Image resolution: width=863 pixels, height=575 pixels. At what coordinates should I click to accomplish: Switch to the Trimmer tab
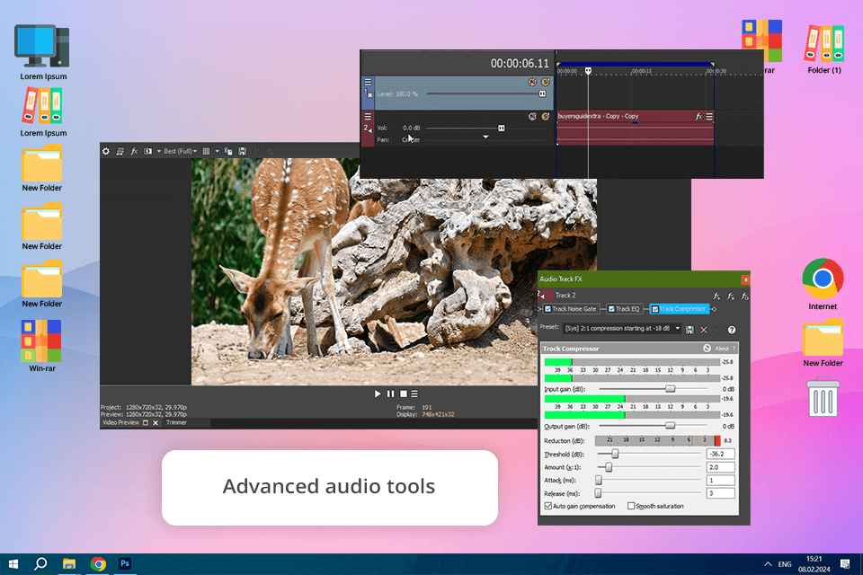tap(177, 422)
